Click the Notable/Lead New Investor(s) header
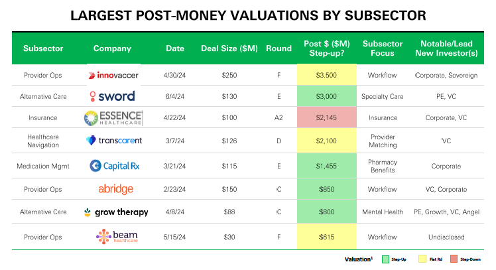The width and height of the screenshot is (496, 270). pyautogui.click(x=445, y=48)
